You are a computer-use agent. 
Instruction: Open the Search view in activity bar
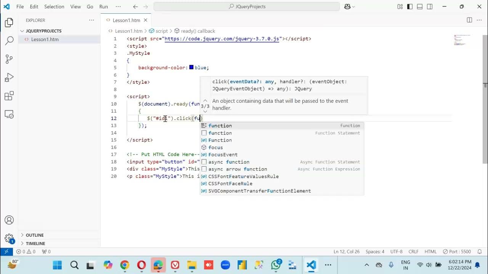tap(9, 41)
